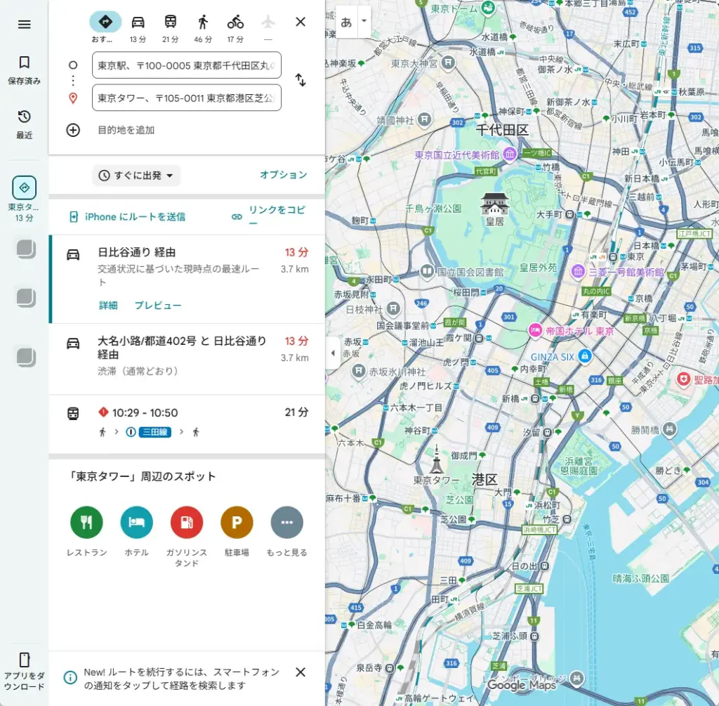Toggle the main navigation hamburger menu
719x706 pixels.
tap(24, 24)
